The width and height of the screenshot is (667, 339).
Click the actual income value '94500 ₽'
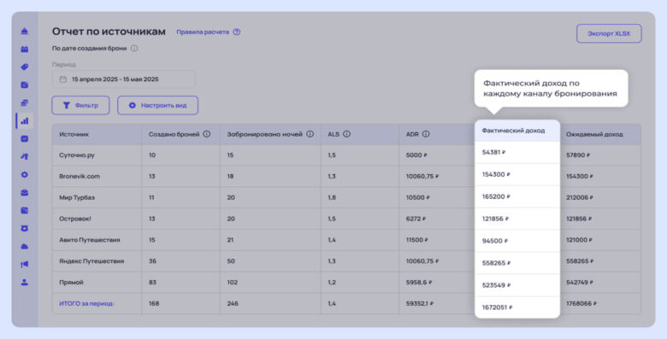(x=495, y=241)
